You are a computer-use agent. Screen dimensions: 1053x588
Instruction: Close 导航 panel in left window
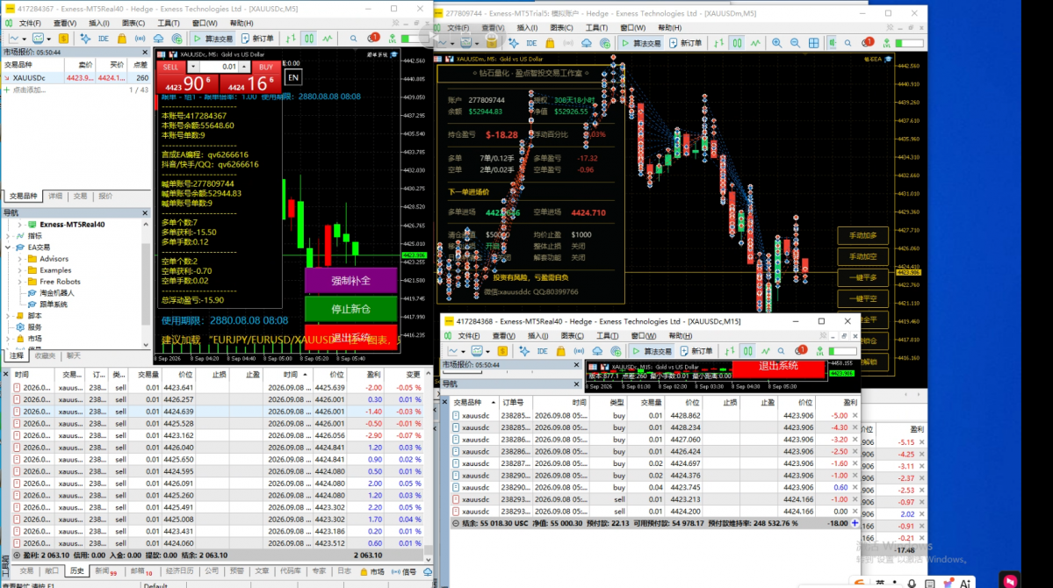coord(145,212)
